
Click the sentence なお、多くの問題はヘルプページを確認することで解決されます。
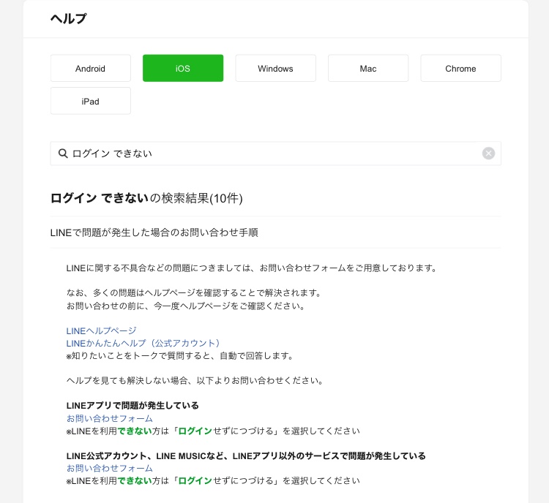[x=194, y=292]
